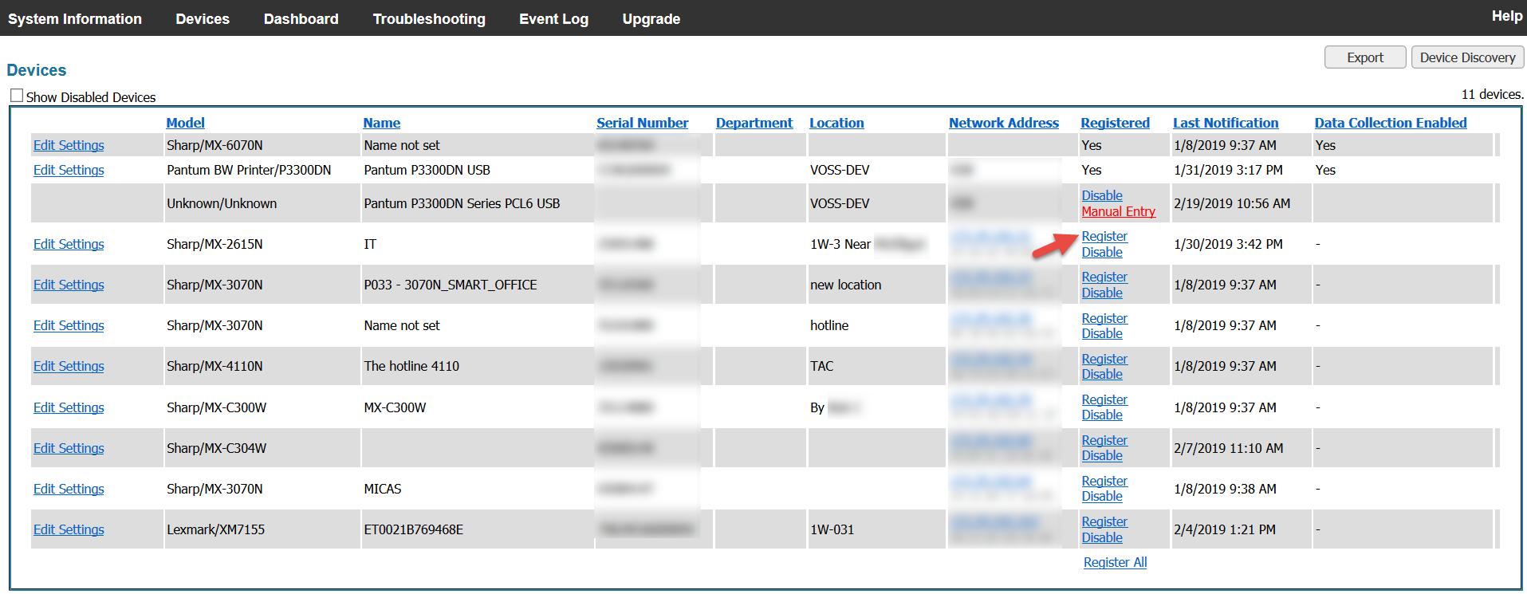Screen dimensions: 1527x594
Task: Switch to the Dashboard menu item
Action: (301, 19)
